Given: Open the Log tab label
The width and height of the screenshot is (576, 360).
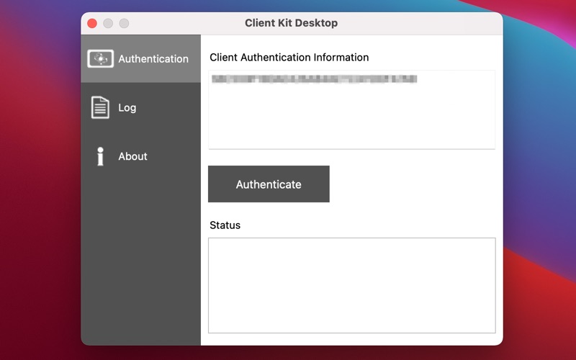Looking at the screenshot, I should pos(127,108).
